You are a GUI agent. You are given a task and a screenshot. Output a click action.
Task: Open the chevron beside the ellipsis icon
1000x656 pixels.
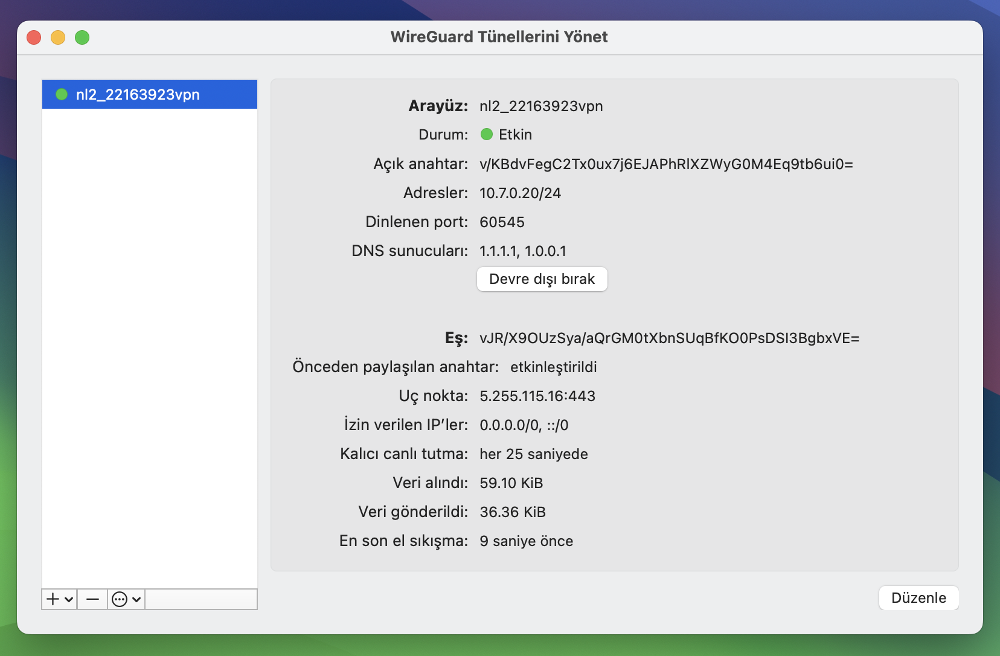pyautogui.click(x=136, y=599)
